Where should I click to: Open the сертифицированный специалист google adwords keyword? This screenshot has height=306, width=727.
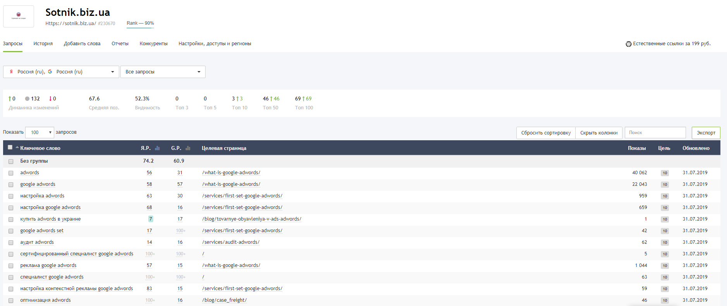(77, 254)
